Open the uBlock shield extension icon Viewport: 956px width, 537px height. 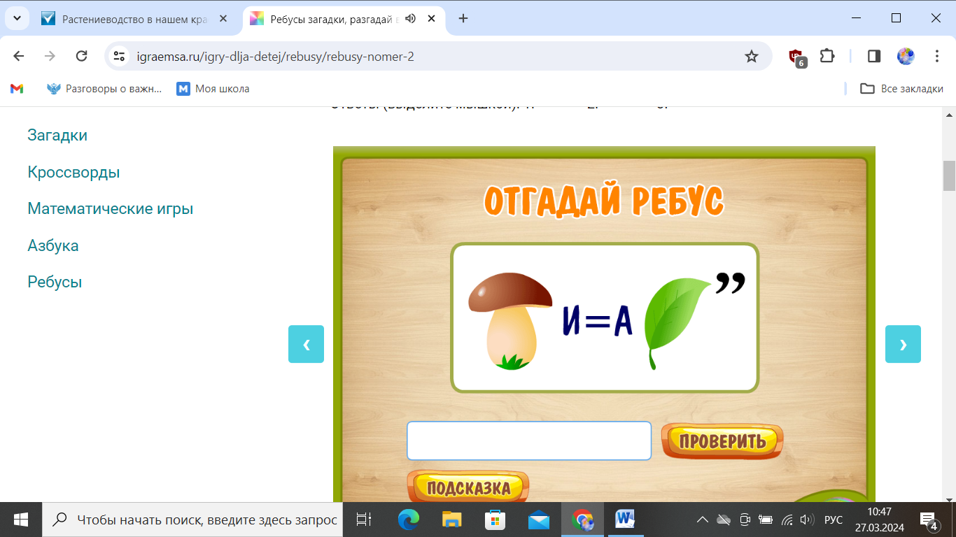point(796,57)
